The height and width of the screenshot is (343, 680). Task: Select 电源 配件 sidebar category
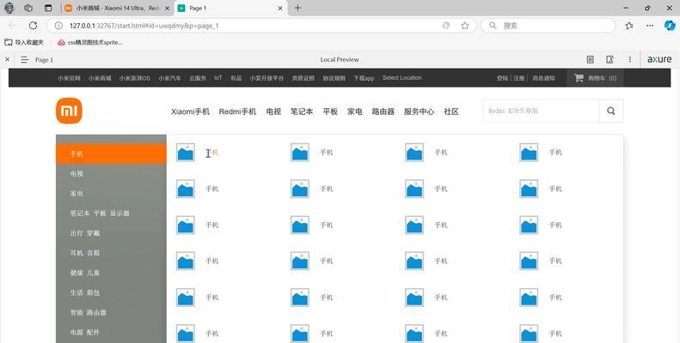point(111,332)
